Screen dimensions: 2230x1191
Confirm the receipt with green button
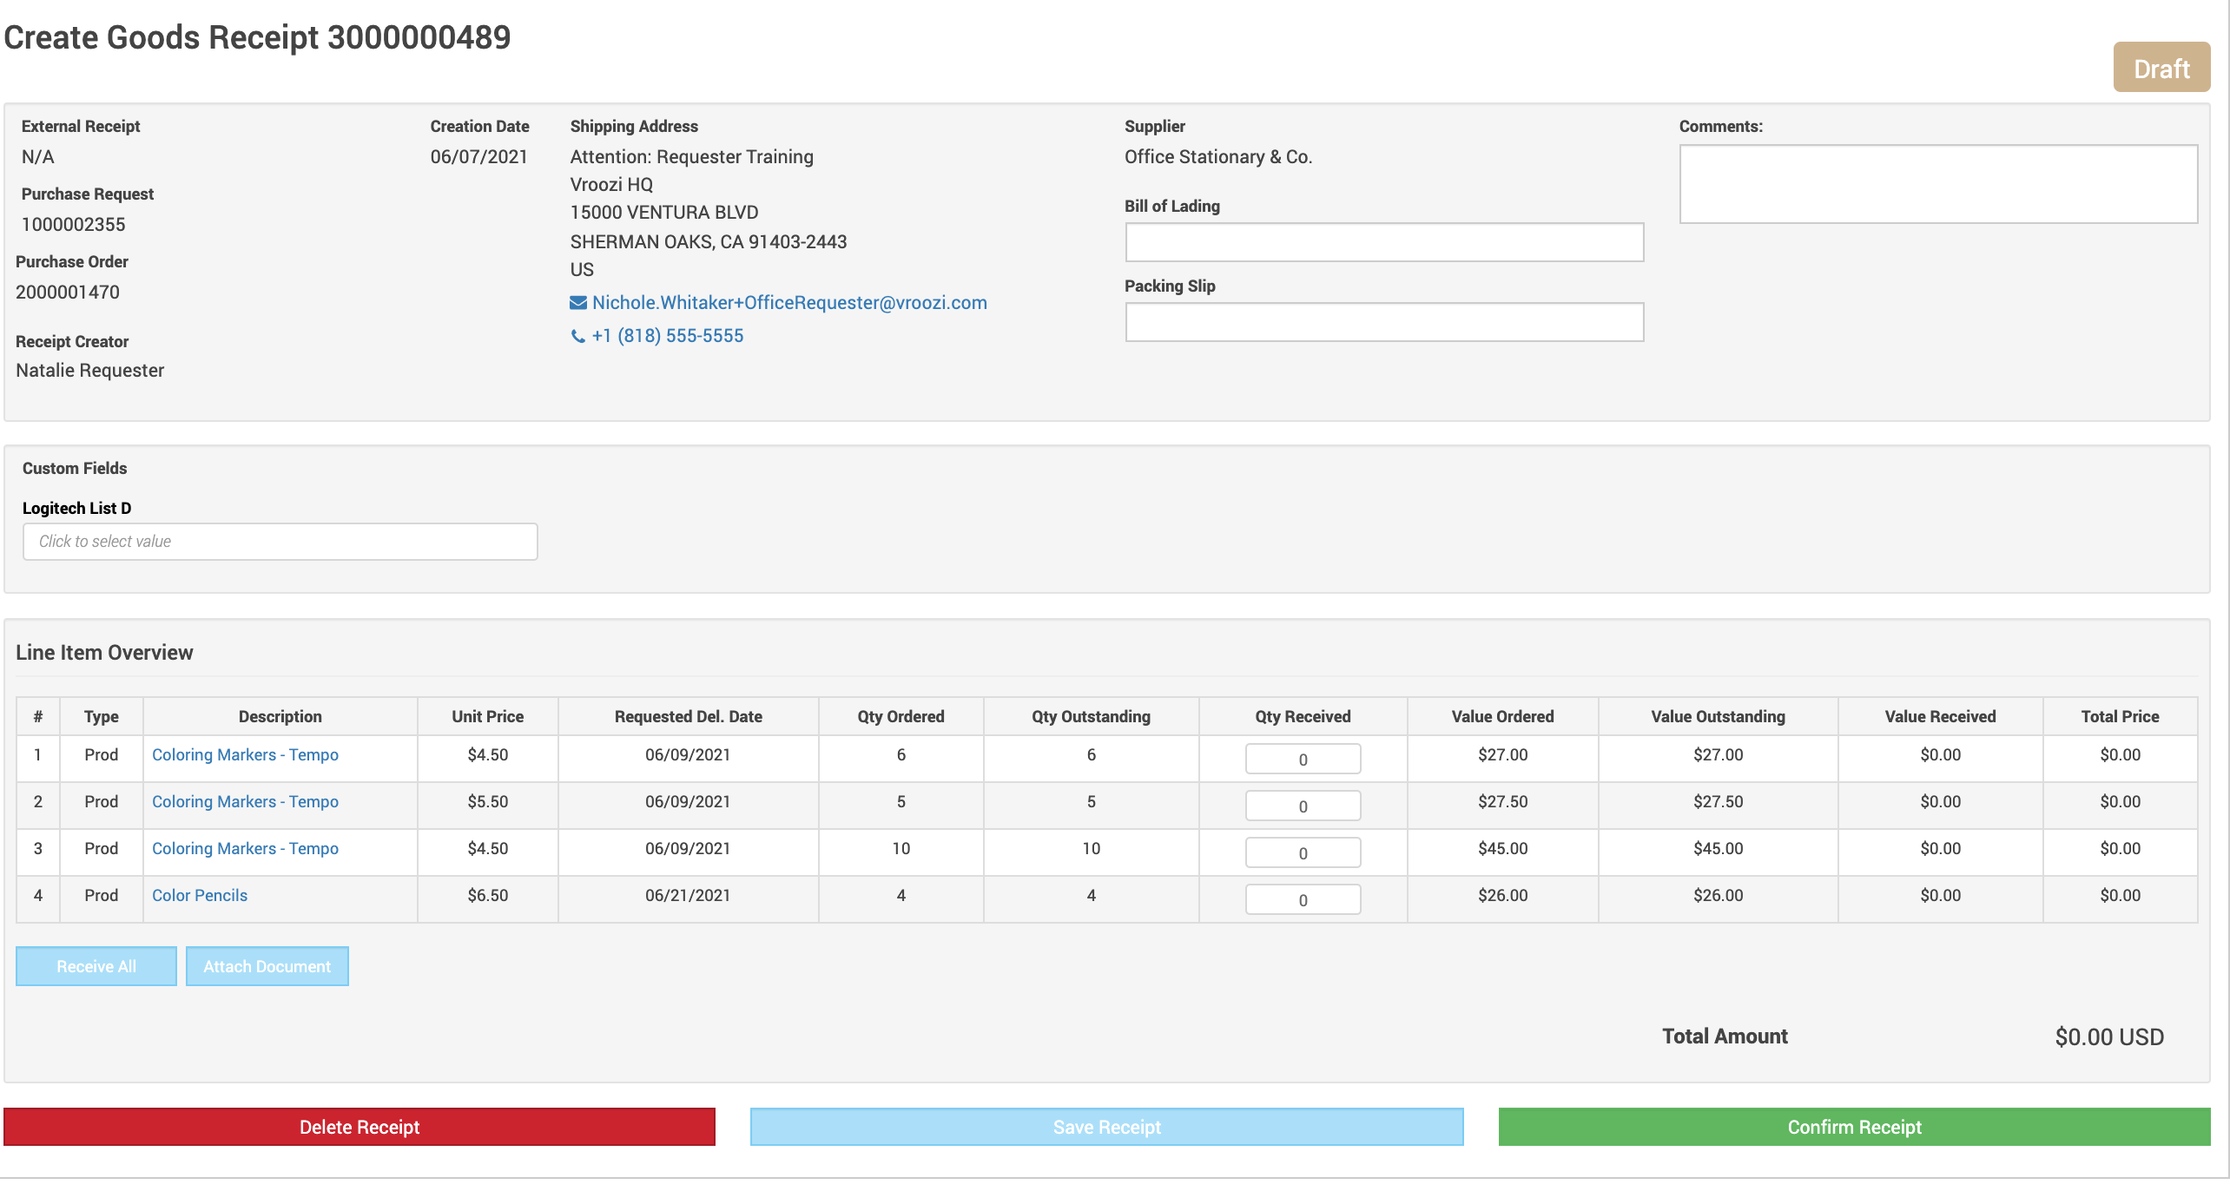click(1854, 1127)
